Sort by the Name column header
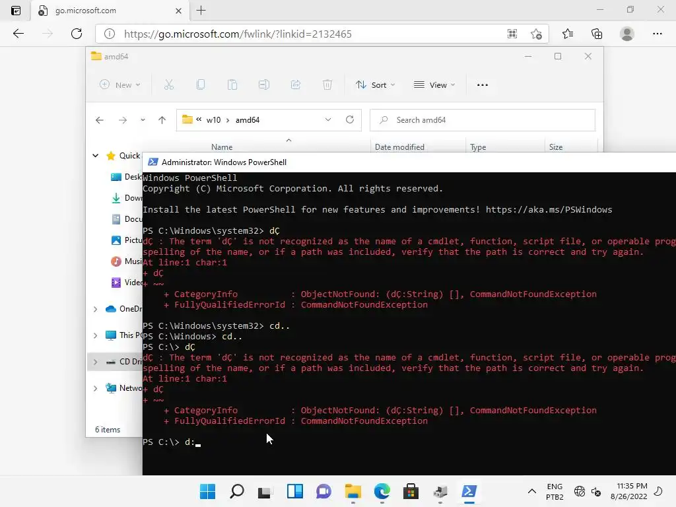 [222, 147]
